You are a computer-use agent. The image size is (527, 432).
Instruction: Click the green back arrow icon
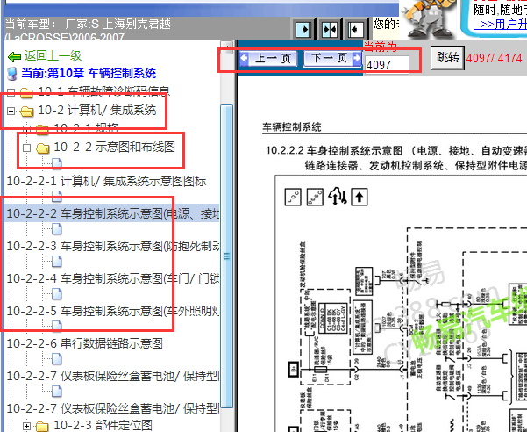(14, 56)
